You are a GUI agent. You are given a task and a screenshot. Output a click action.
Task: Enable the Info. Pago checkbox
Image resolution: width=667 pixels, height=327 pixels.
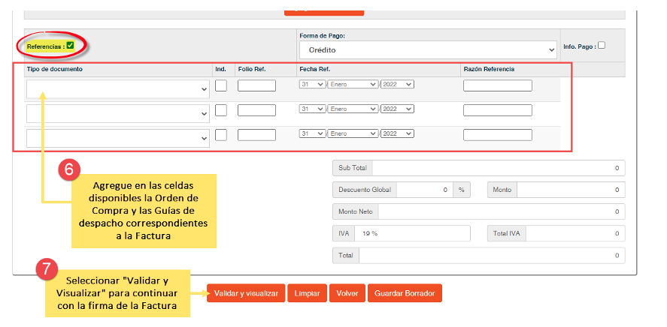(x=602, y=46)
